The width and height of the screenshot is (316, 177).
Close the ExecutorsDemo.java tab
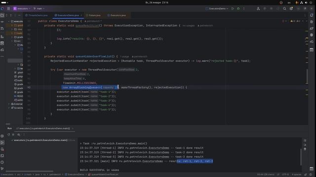[81, 15]
